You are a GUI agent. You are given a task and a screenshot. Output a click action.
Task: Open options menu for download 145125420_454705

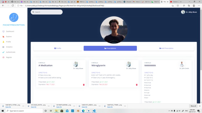coord(49,106)
